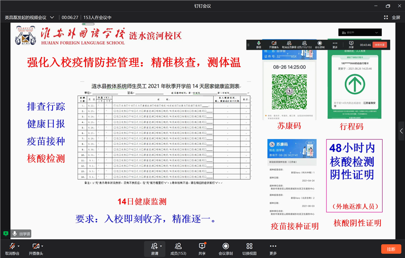Click the right side panel expand arrow
The width and height of the screenshot is (405, 258).
[401, 130]
